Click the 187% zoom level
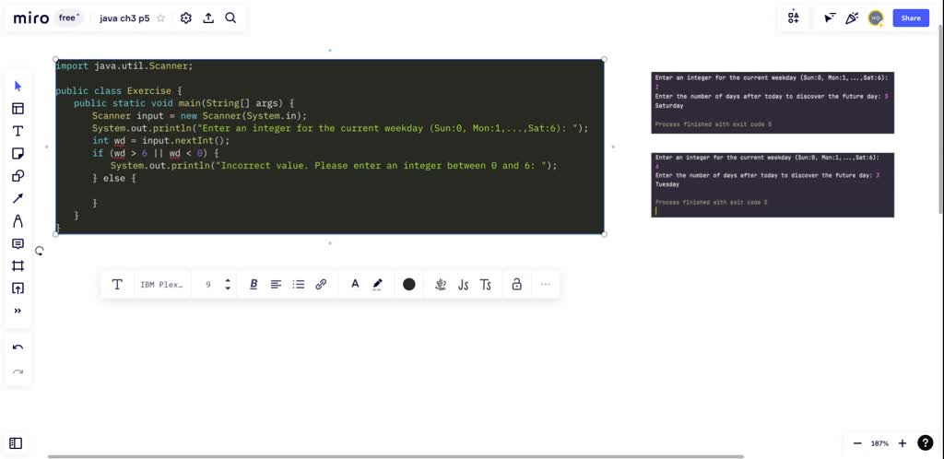Viewport: 944px width, 459px height. point(879,443)
